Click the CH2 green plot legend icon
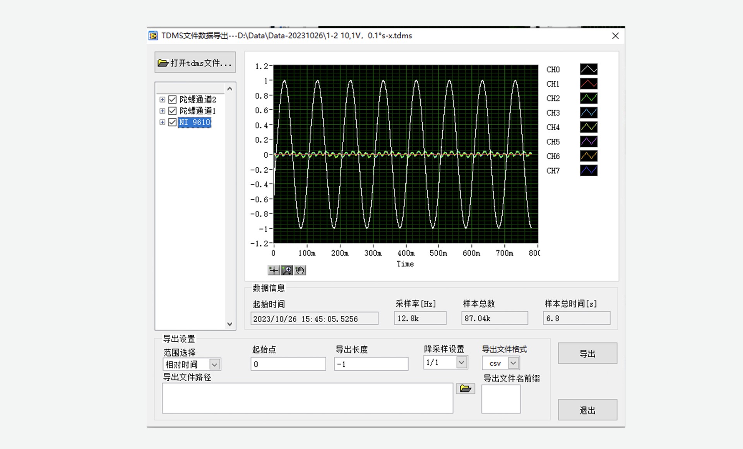This screenshot has height=449, width=743. [588, 98]
